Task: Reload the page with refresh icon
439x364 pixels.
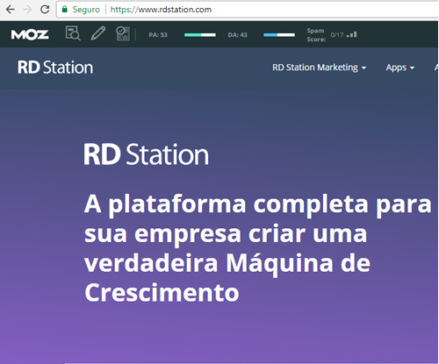Action: click(x=45, y=10)
